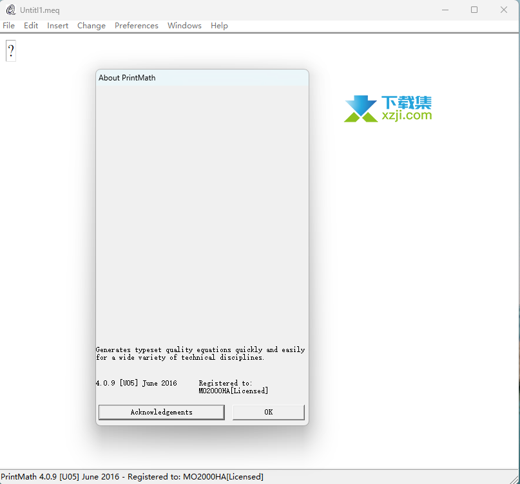The image size is (520, 484).
Task: Open the Change menu
Action: tap(91, 26)
